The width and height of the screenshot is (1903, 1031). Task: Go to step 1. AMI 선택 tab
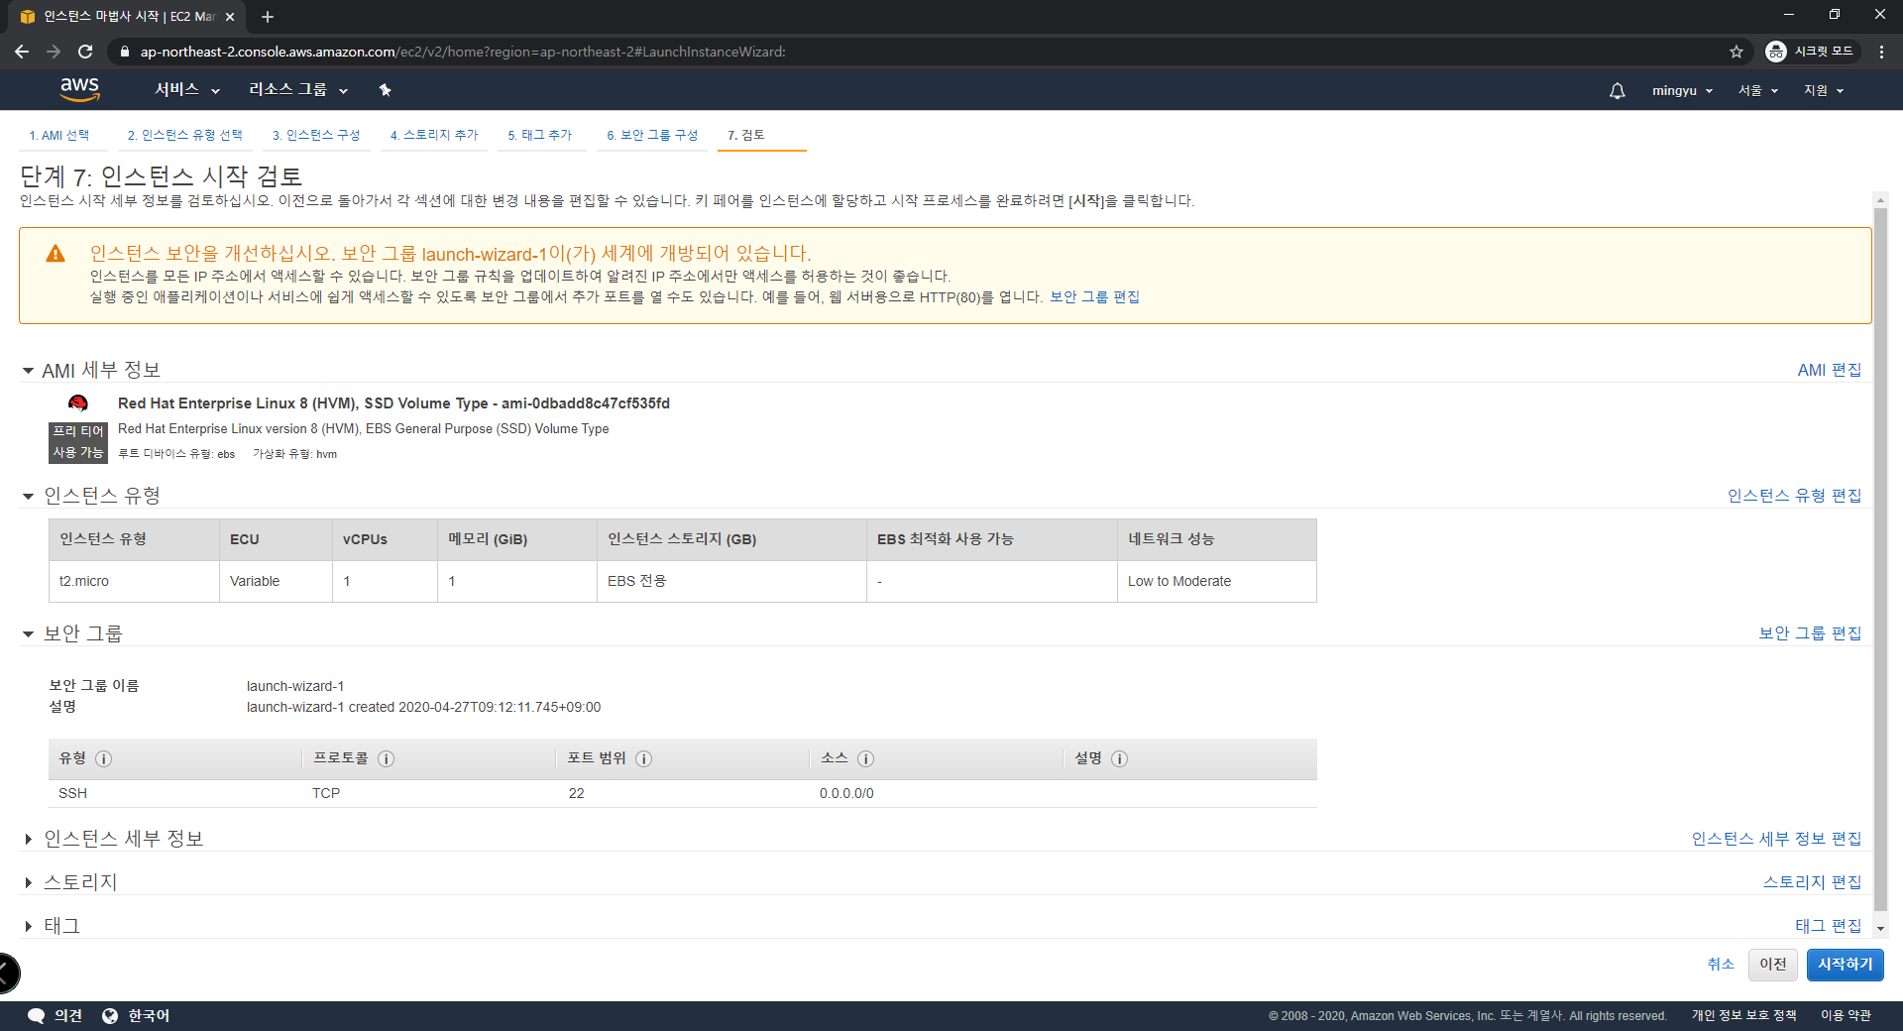pyautogui.click(x=59, y=136)
